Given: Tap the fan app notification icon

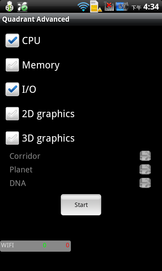Looking at the screenshot, I should click(22, 6).
